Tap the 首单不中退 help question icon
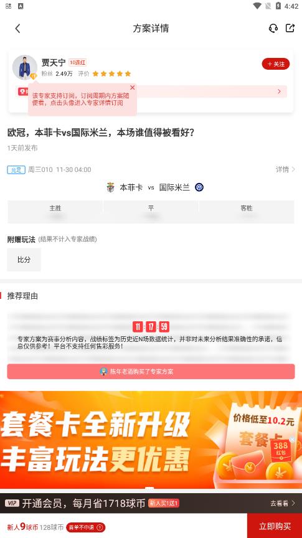 pyautogui.click(x=100, y=527)
